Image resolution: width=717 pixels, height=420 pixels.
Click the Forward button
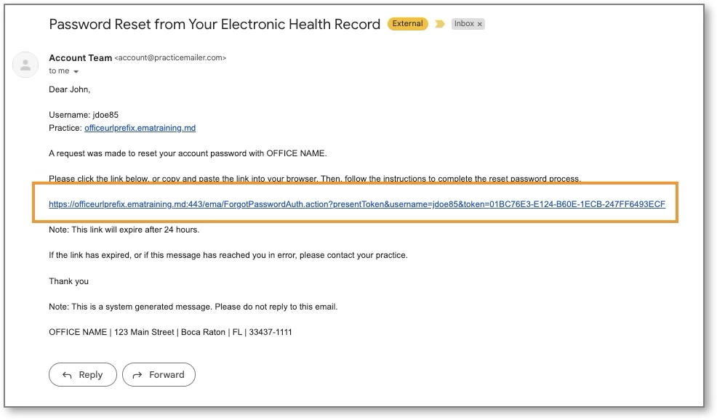pos(159,375)
